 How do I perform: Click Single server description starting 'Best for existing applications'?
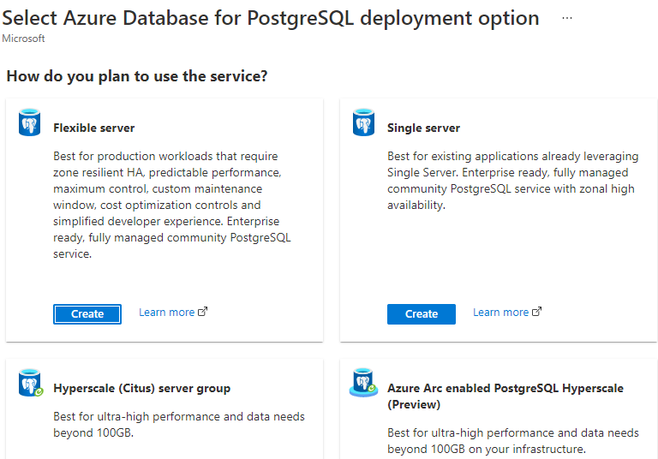coord(513,181)
